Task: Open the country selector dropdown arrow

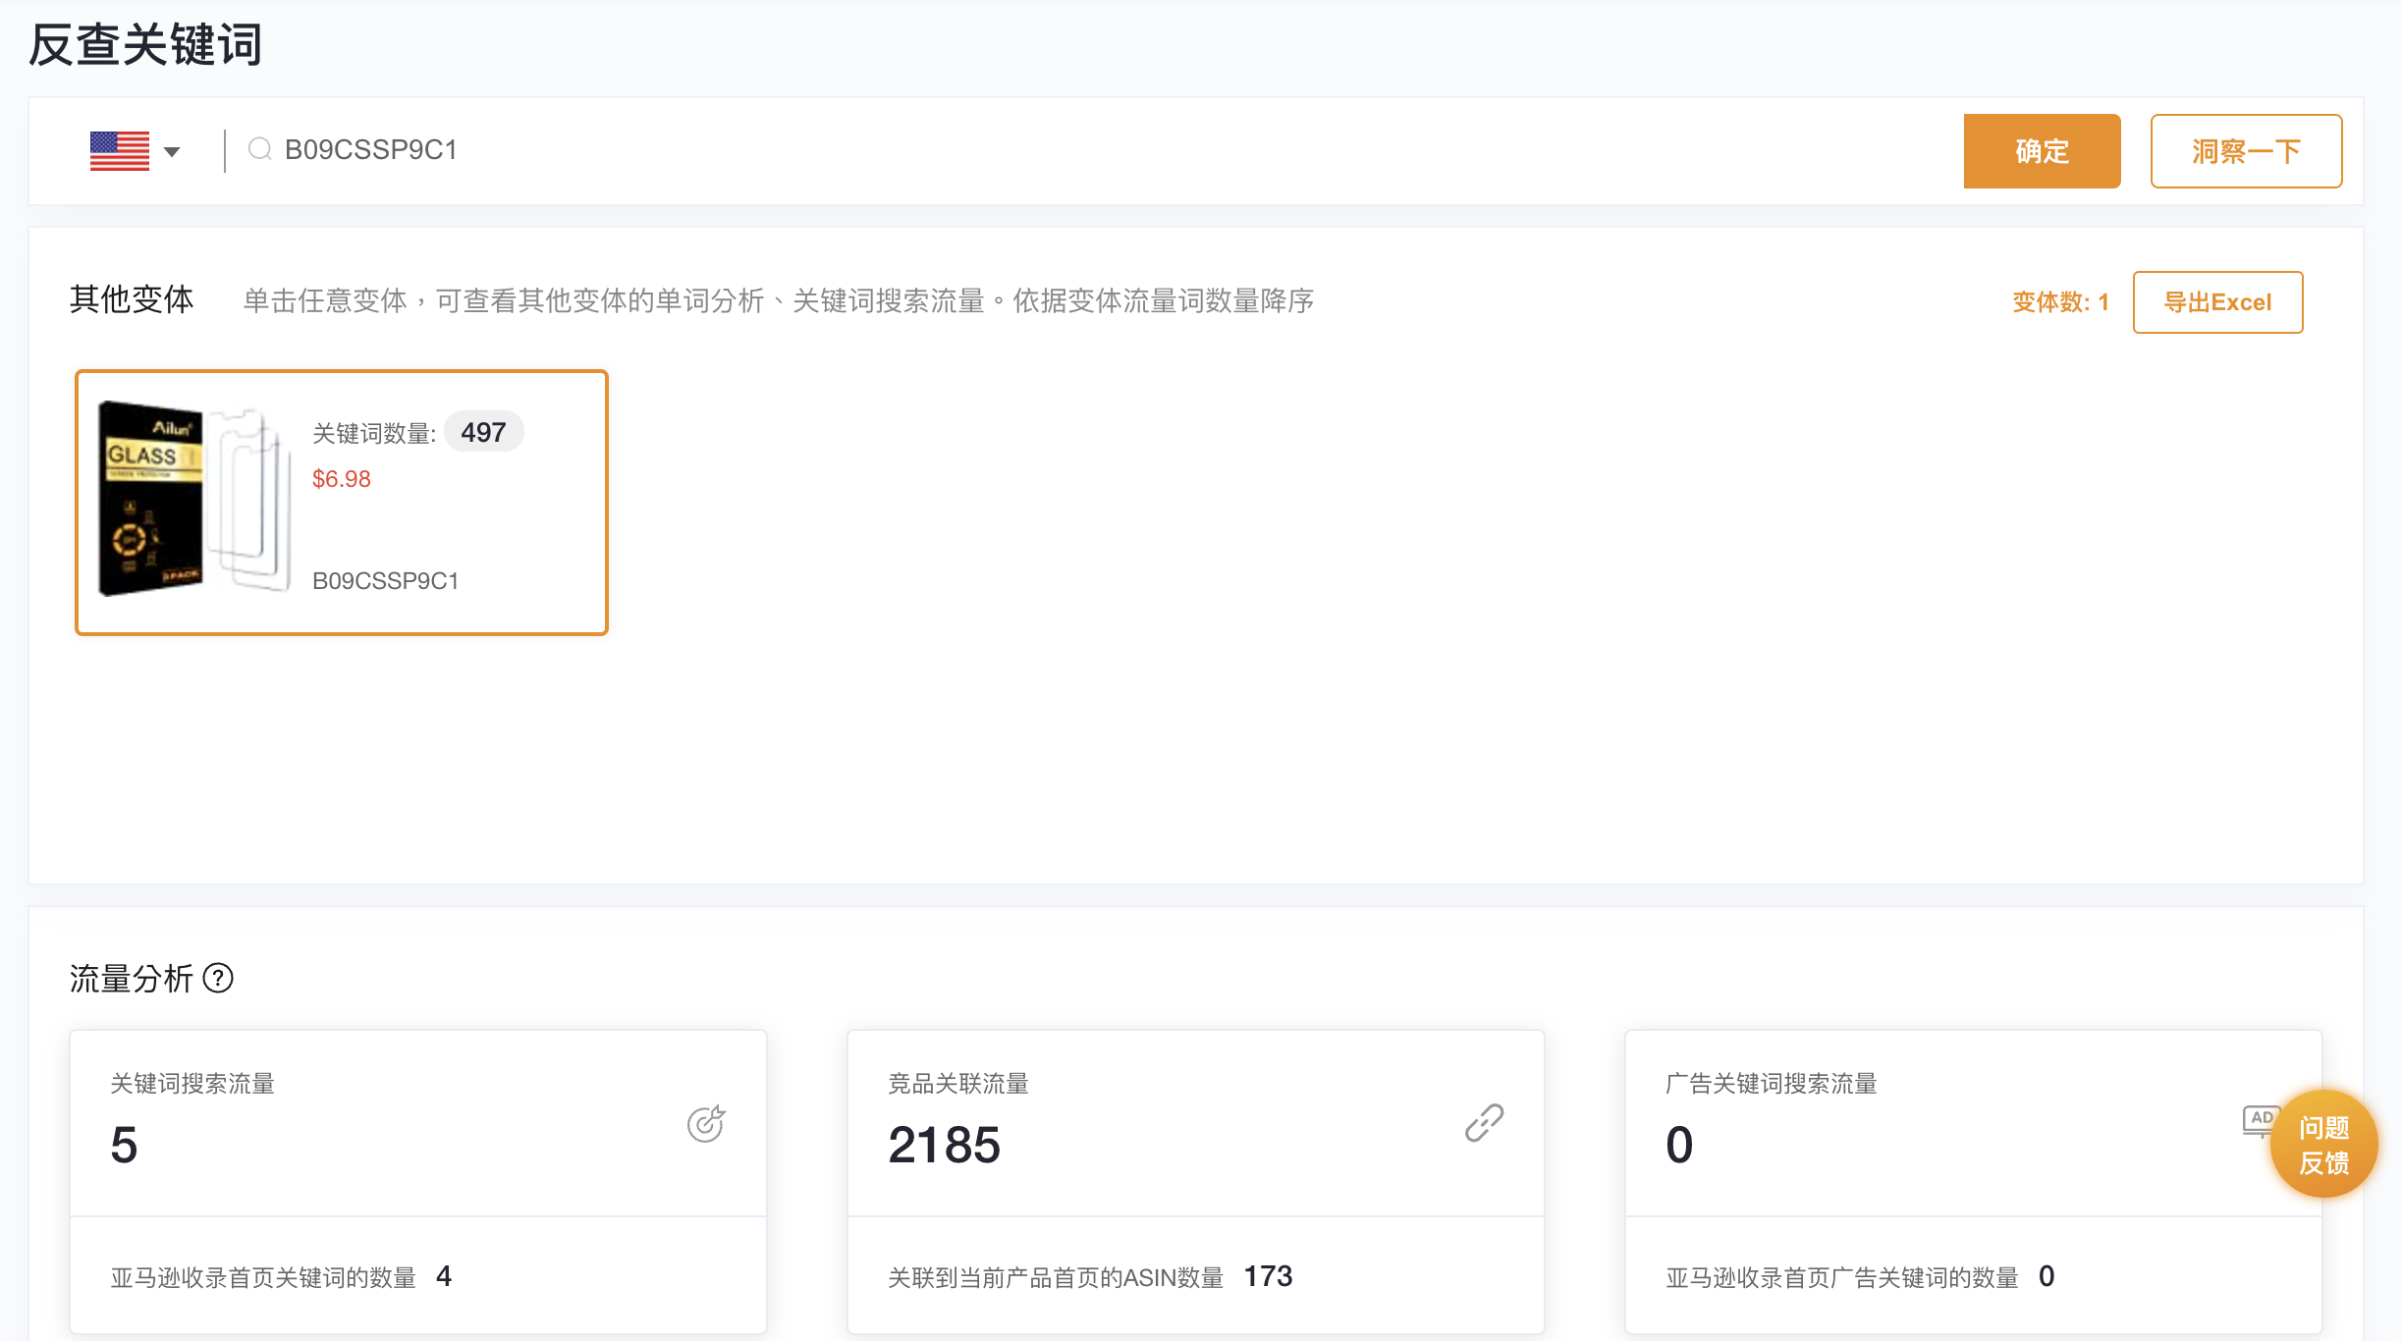Action: click(x=172, y=151)
